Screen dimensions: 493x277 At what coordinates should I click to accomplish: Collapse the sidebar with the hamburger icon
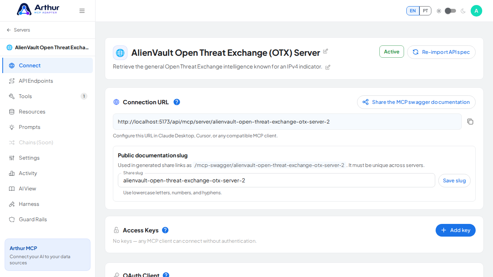pyautogui.click(x=82, y=11)
